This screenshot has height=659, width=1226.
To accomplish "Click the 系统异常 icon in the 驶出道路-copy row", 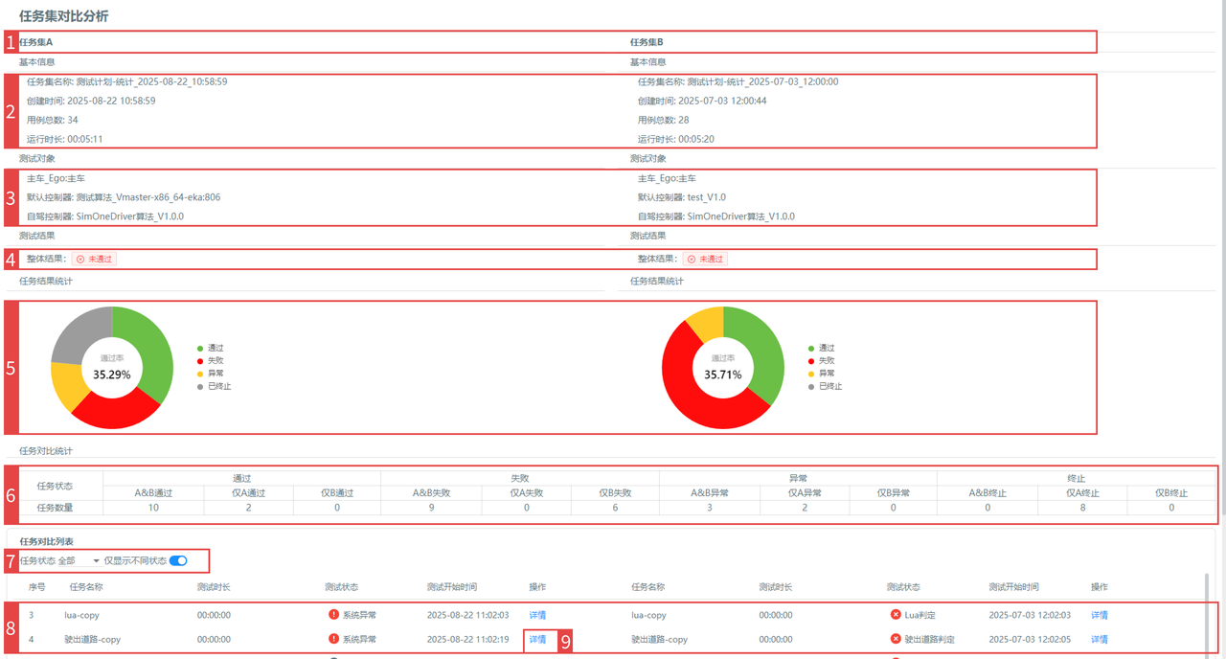I will [x=333, y=639].
